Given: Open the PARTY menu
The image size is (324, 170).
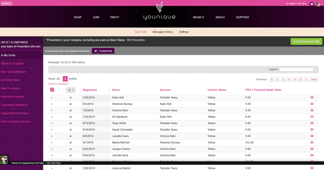Looking at the screenshot, I should click(115, 17).
